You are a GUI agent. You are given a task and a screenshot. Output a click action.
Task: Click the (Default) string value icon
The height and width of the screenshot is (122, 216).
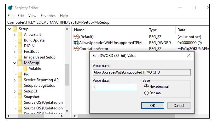pyautogui.click(x=76, y=36)
